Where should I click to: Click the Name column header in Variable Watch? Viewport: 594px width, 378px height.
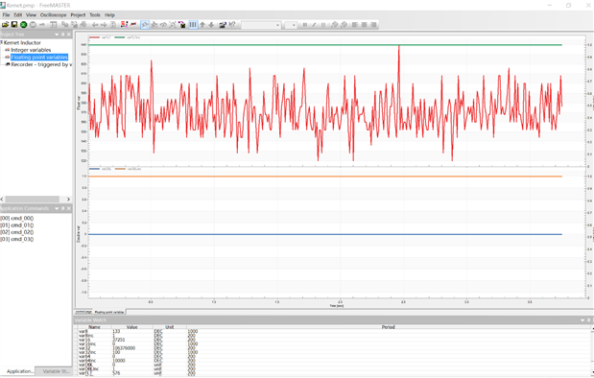[x=94, y=327]
